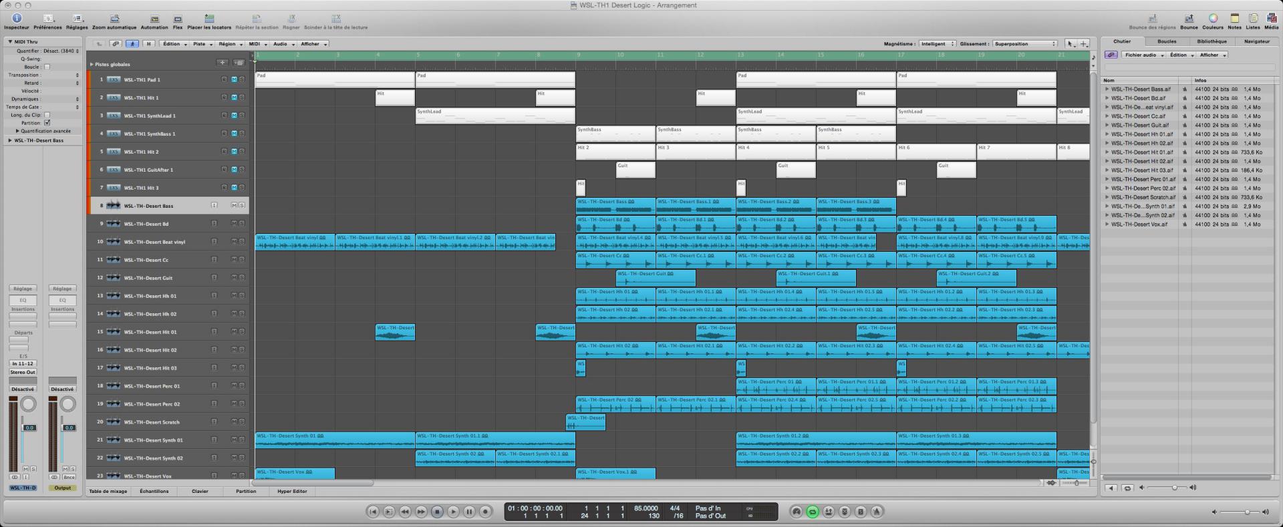Open the Région menu
Image resolution: width=1283 pixels, height=527 pixels.
point(230,44)
